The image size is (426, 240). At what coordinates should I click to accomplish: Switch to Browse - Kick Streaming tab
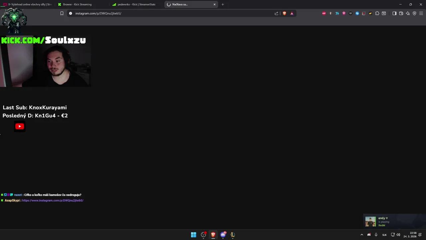click(82, 4)
